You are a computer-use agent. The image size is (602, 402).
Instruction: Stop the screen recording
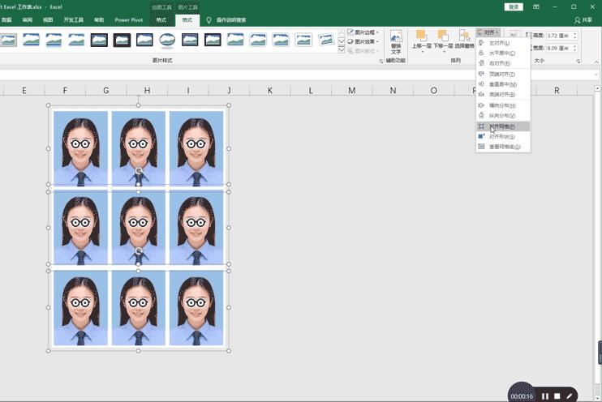coord(557,396)
